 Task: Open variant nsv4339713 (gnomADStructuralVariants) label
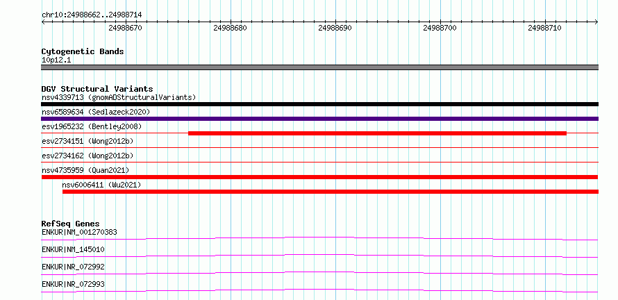click(x=119, y=97)
